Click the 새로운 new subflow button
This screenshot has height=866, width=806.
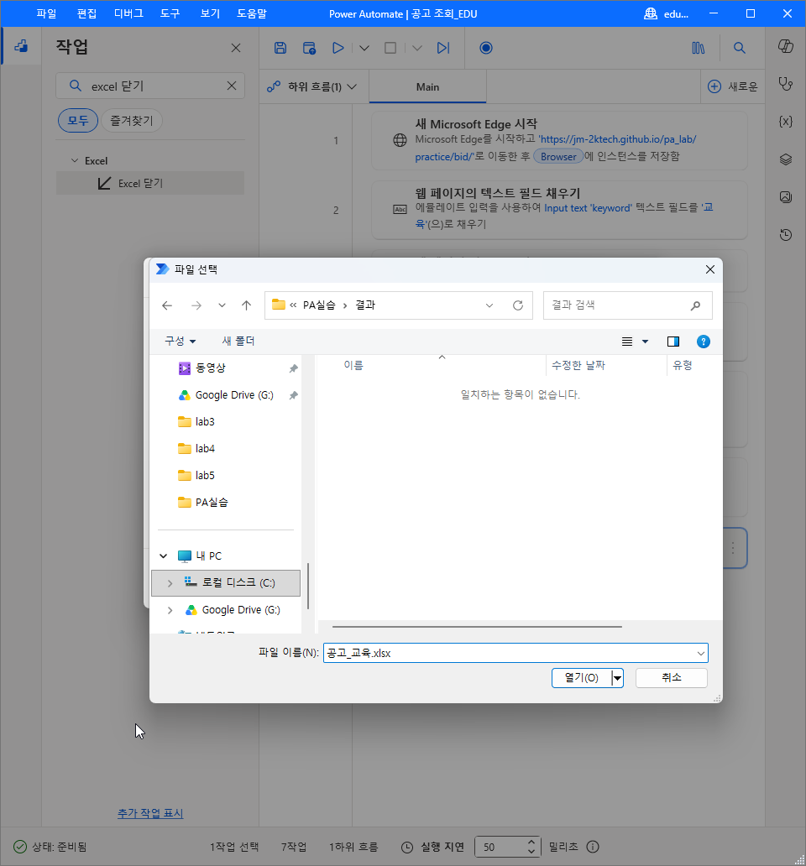pyautogui.click(x=732, y=86)
